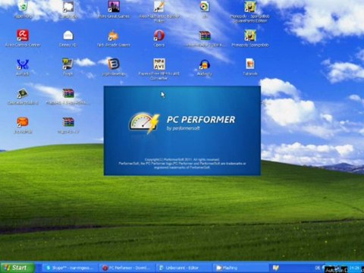The image size is (364, 273).
Task: Click the taskbar clock
Action: tap(354, 268)
